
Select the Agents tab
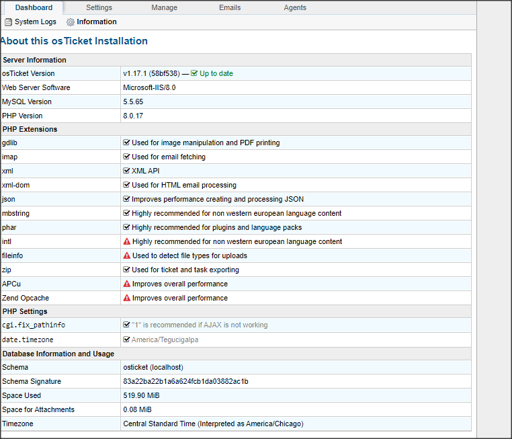tap(295, 7)
